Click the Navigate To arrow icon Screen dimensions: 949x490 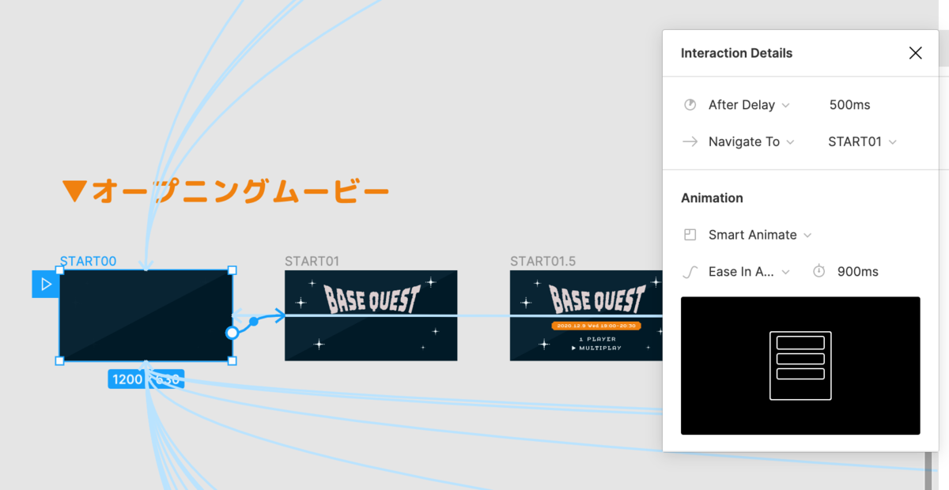[690, 142]
